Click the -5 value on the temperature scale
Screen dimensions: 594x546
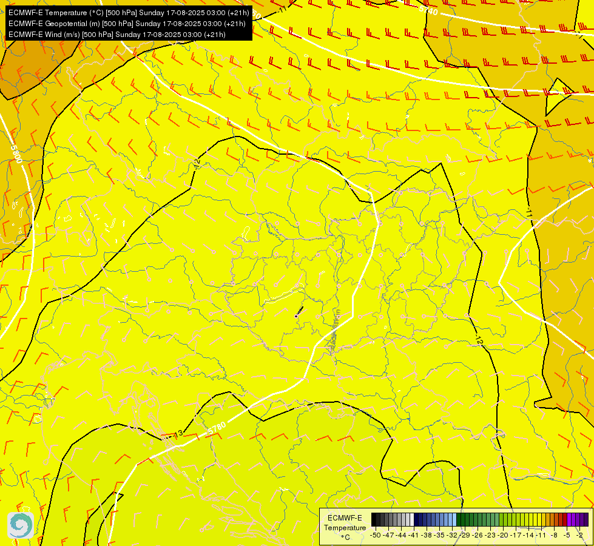[567, 536]
